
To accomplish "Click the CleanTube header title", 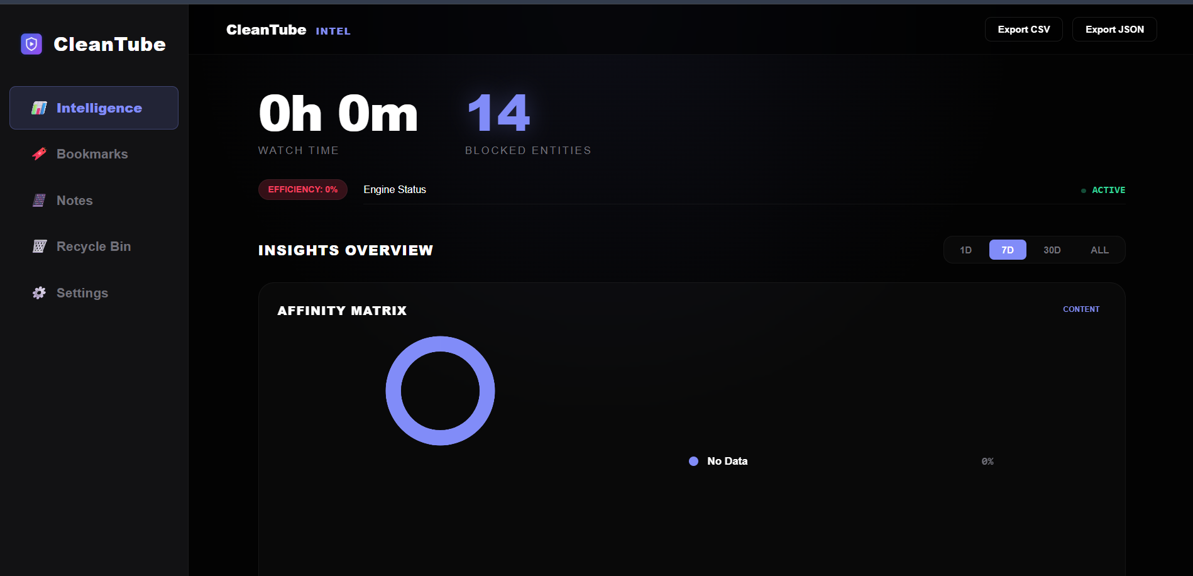I will click(x=266, y=30).
